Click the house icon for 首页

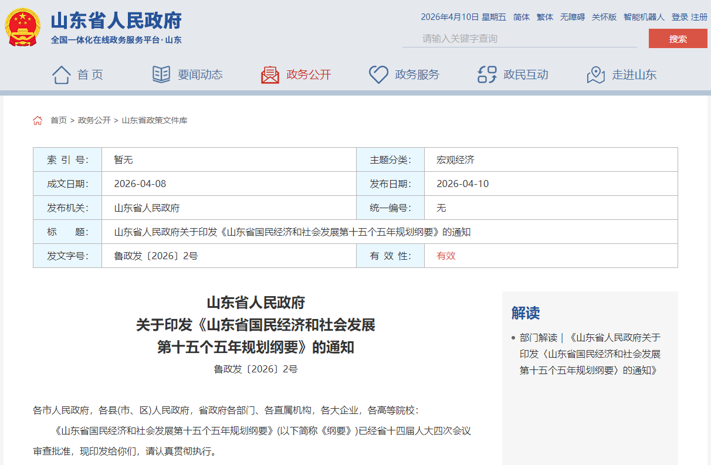(x=62, y=74)
